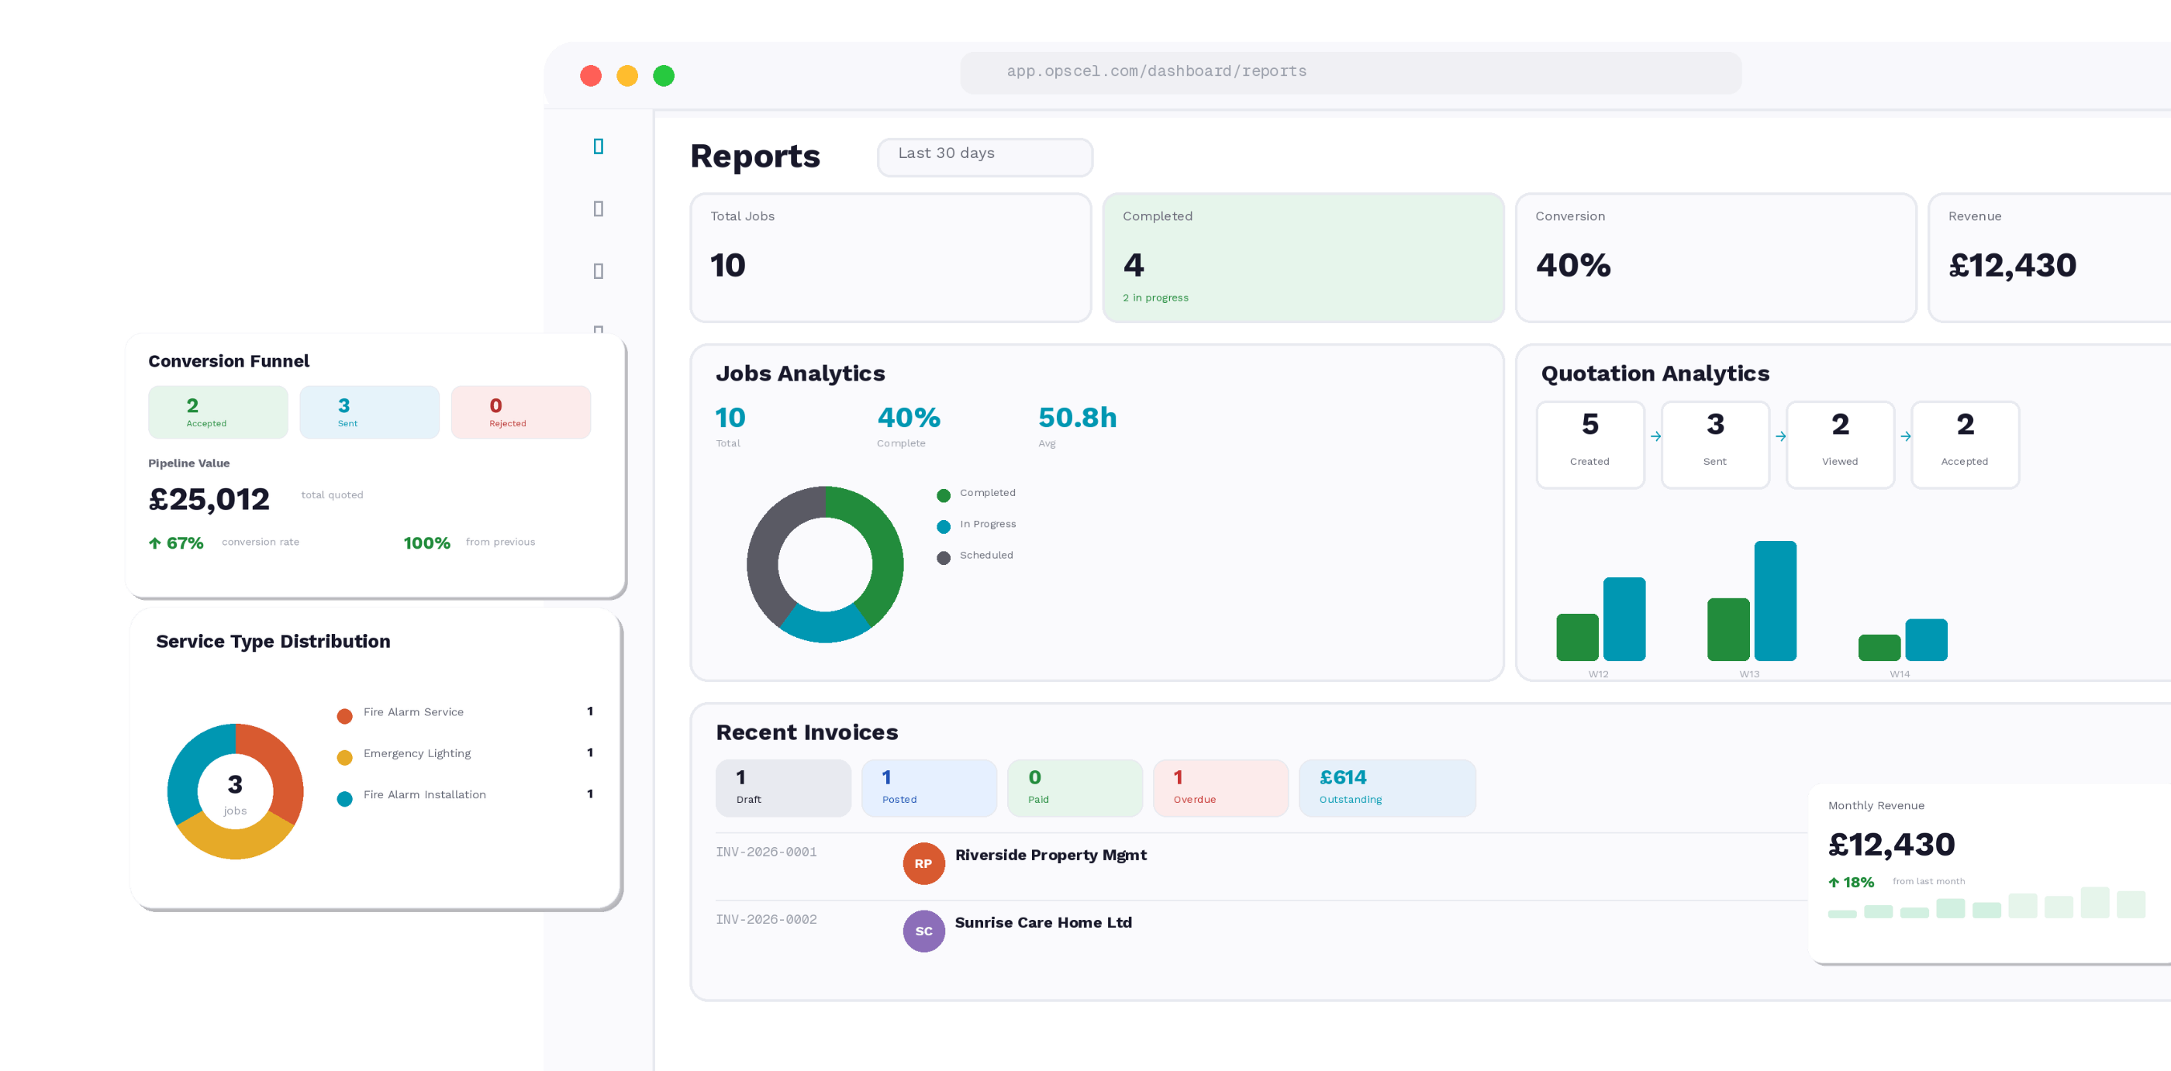Select the highlighted teal icon in the sidebar
The width and height of the screenshot is (2171, 1071).
pos(599,146)
